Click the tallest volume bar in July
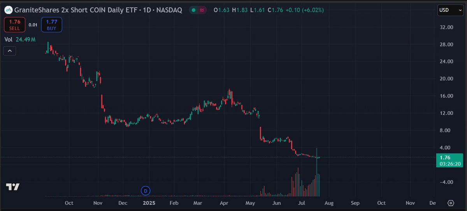Viewport: 467px width, 211px height. tap(317, 172)
